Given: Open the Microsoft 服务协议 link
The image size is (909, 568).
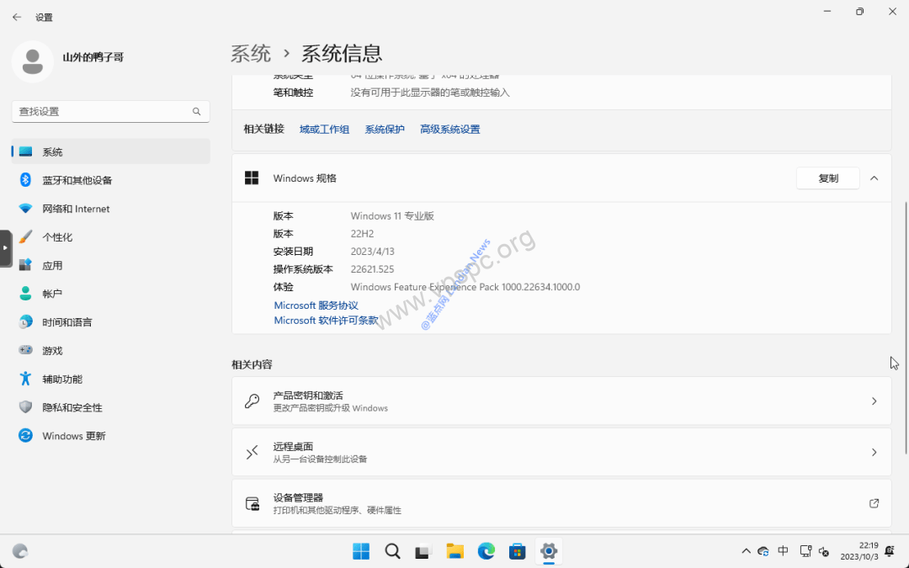Looking at the screenshot, I should pyautogui.click(x=316, y=305).
